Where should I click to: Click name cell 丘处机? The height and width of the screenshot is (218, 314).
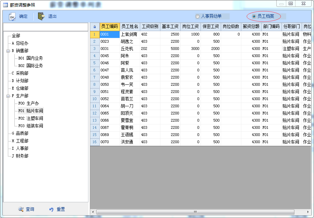click(x=130, y=49)
